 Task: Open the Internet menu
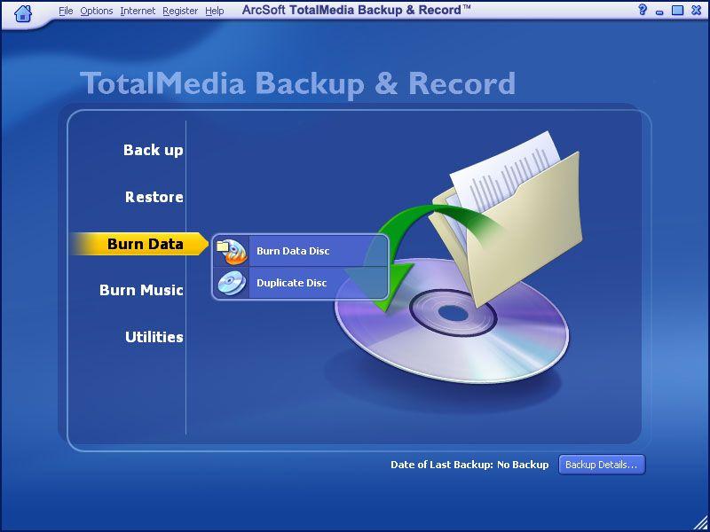pyautogui.click(x=138, y=11)
